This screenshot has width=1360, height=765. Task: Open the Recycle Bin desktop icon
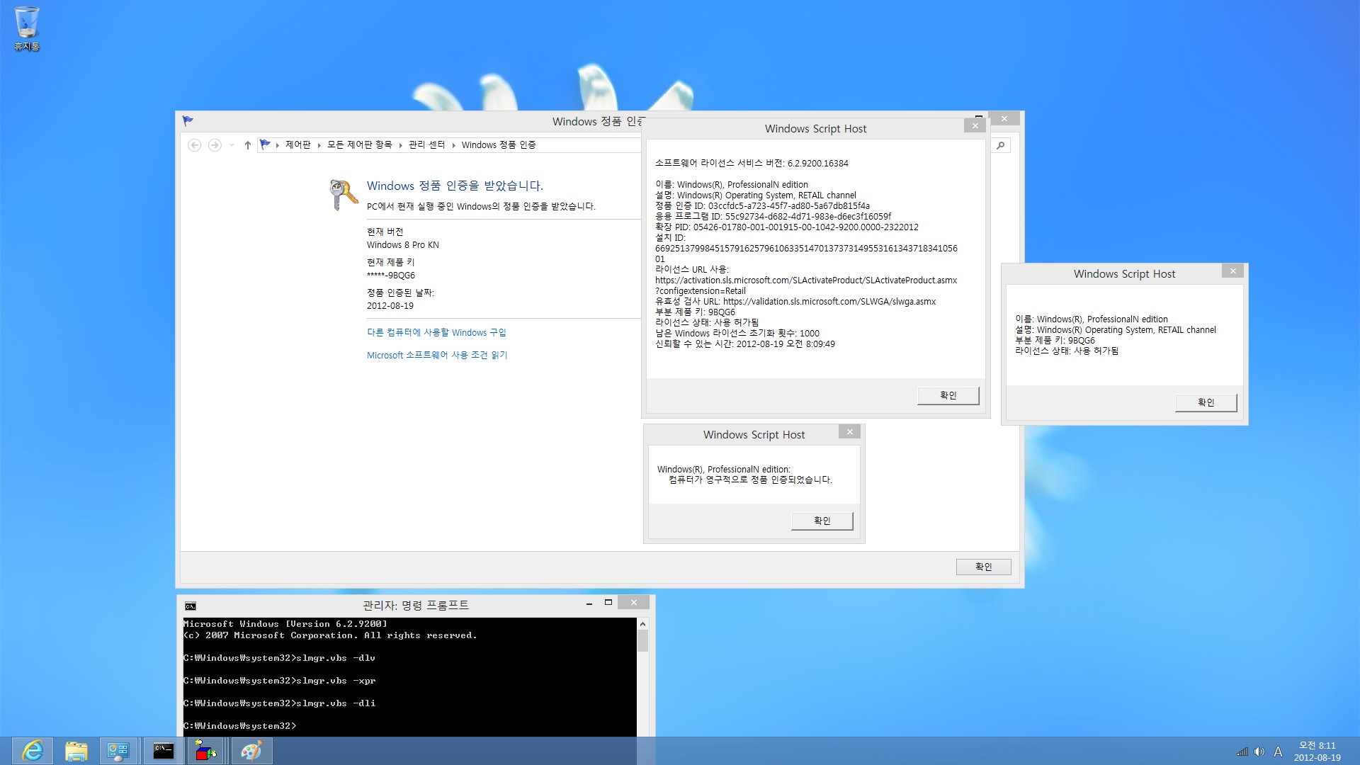tap(27, 28)
